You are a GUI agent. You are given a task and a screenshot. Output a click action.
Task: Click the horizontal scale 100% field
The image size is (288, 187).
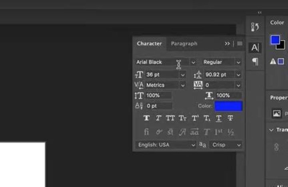[229, 95]
